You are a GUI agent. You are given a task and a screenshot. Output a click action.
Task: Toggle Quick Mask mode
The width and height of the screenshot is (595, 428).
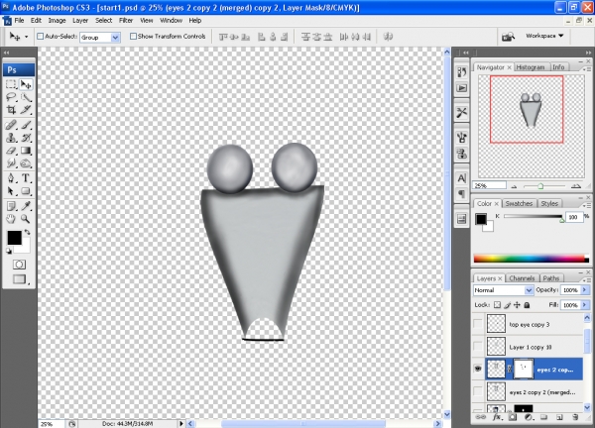(19, 265)
